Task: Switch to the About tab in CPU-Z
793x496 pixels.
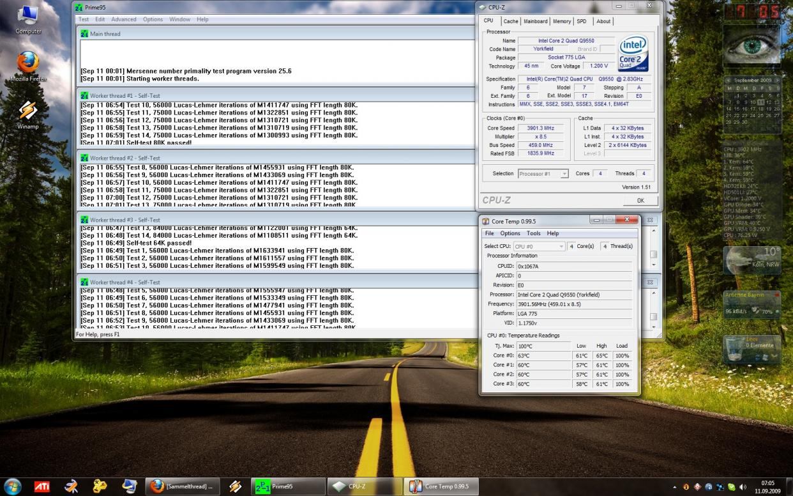Action: click(x=603, y=21)
